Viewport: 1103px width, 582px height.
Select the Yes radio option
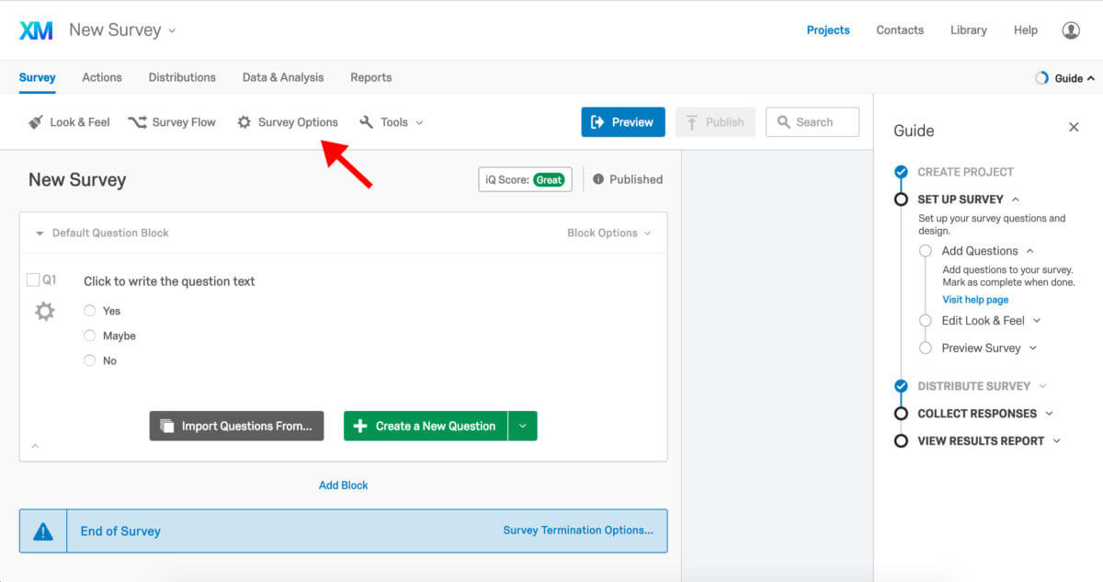coord(90,311)
